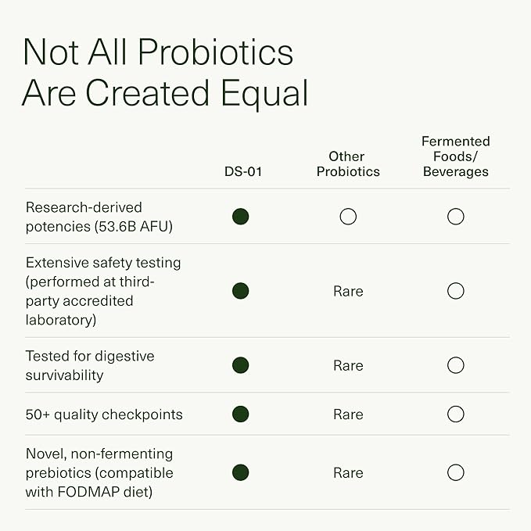The height and width of the screenshot is (531, 531).
Task: Click the "Not All Probiotics Are Created Equal" heading
Action: pyautogui.click(x=165, y=72)
